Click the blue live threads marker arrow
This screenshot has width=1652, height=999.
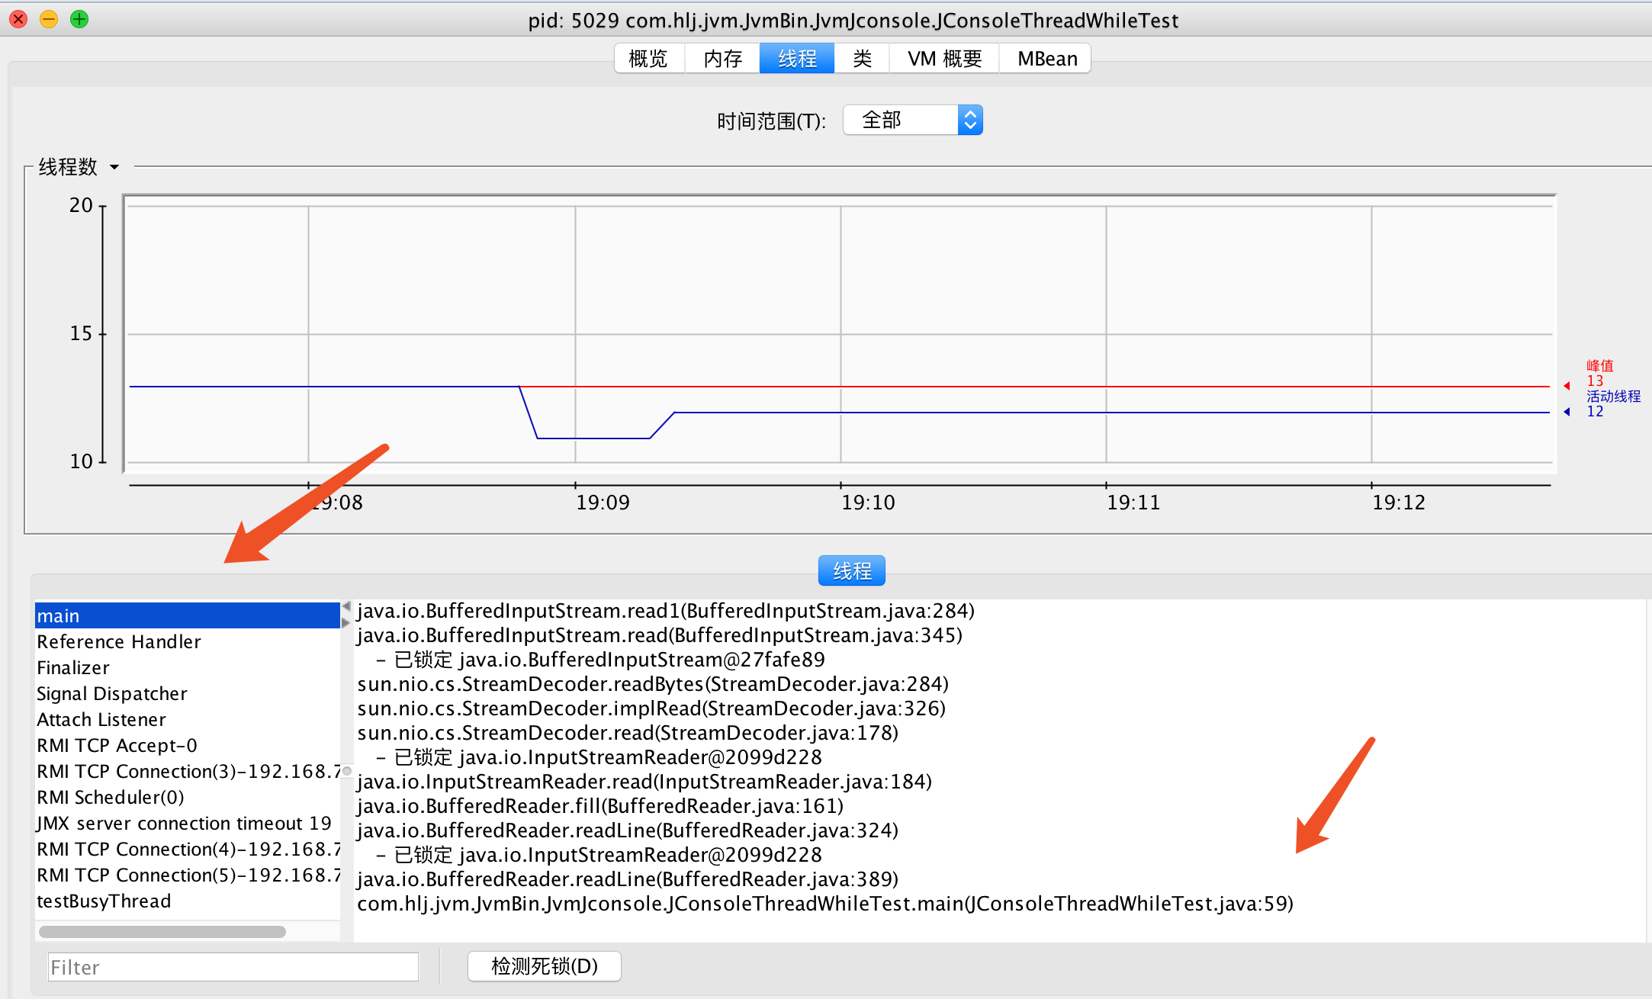pyautogui.click(x=1567, y=413)
